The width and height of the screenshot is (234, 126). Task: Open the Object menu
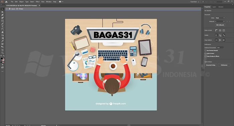21,2
